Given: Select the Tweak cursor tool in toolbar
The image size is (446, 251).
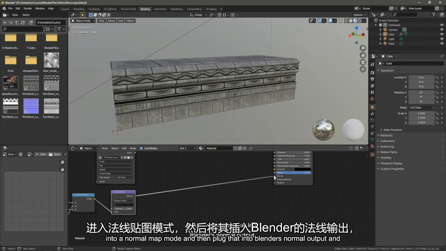Looking at the screenshot, I should coord(83,15).
